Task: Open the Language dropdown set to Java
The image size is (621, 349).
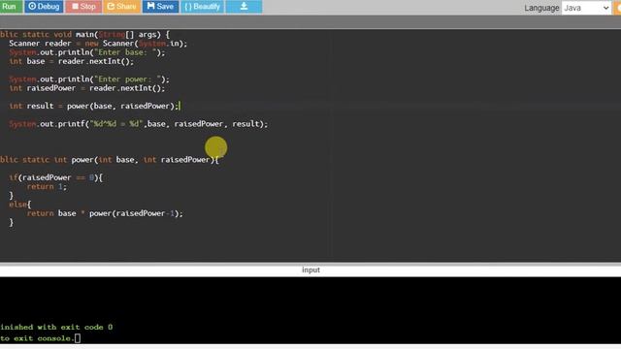Action: [586, 8]
